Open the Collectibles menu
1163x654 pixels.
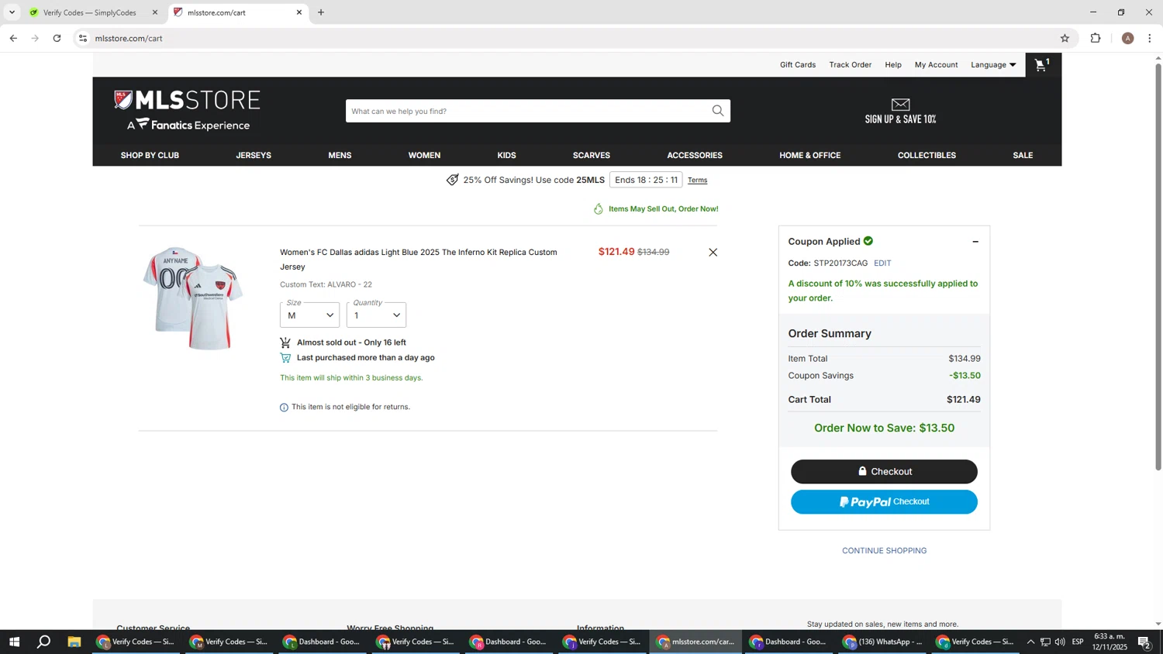pos(927,156)
